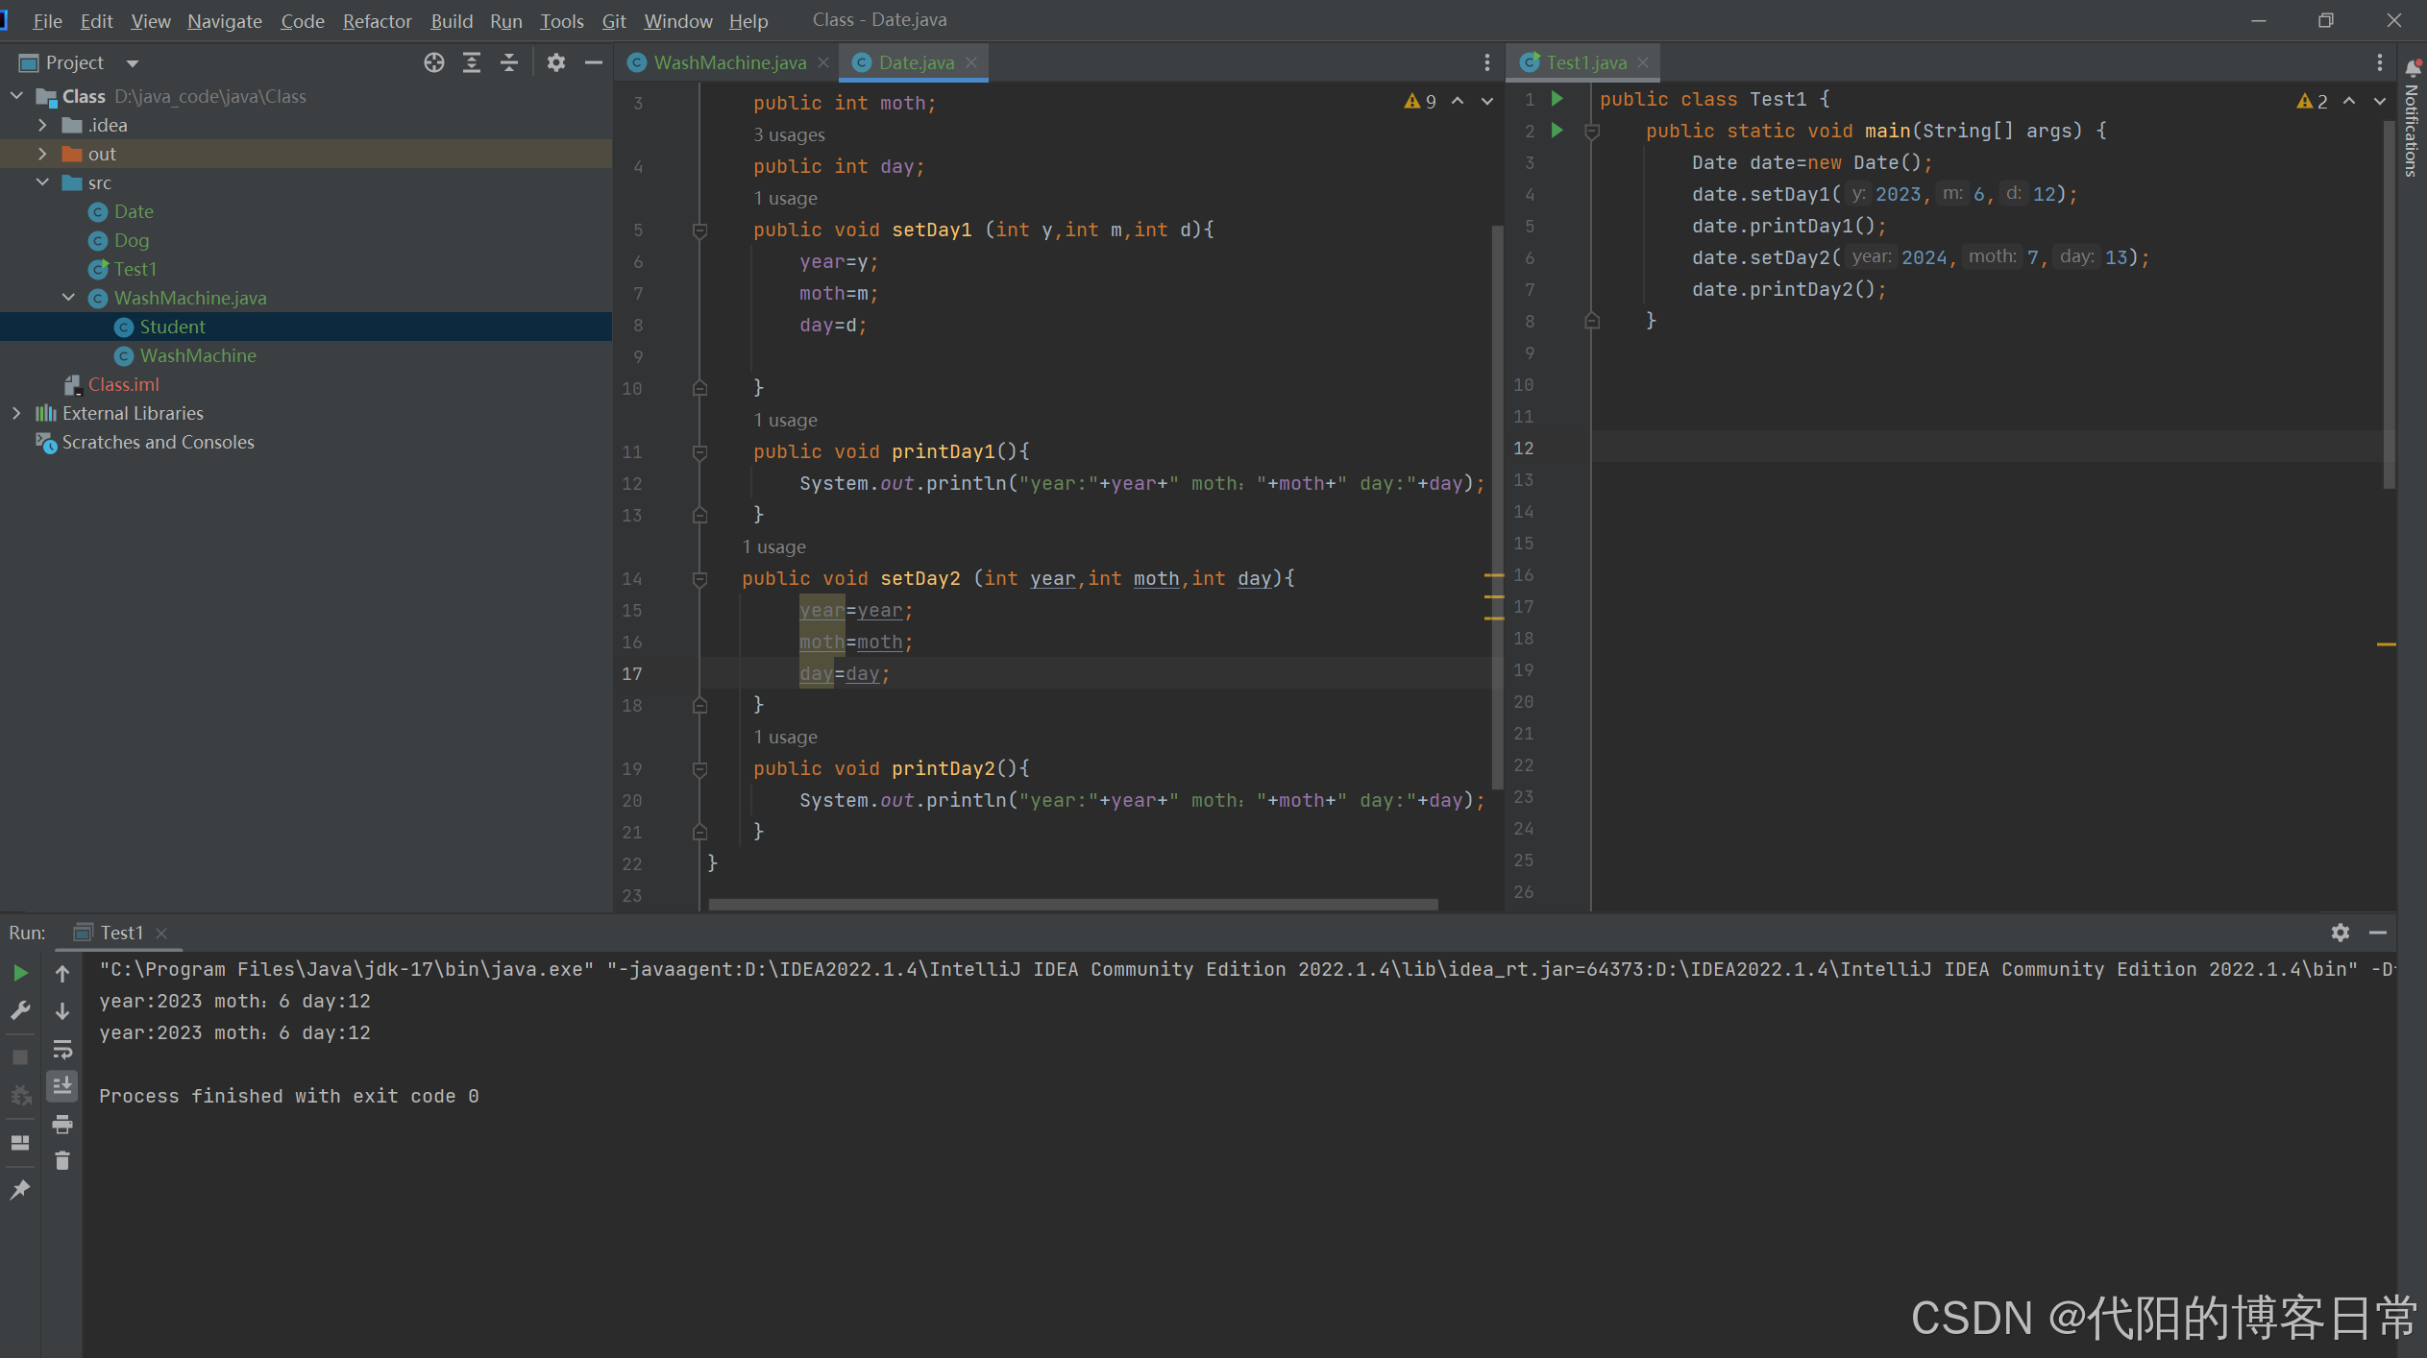Open Dog class in project tree
This screenshot has height=1358, width=2427.
click(x=131, y=240)
